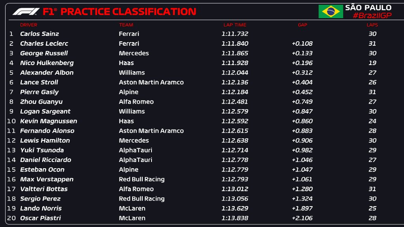
Task: Select Oscar Piastri in last position
Action: point(40,218)
